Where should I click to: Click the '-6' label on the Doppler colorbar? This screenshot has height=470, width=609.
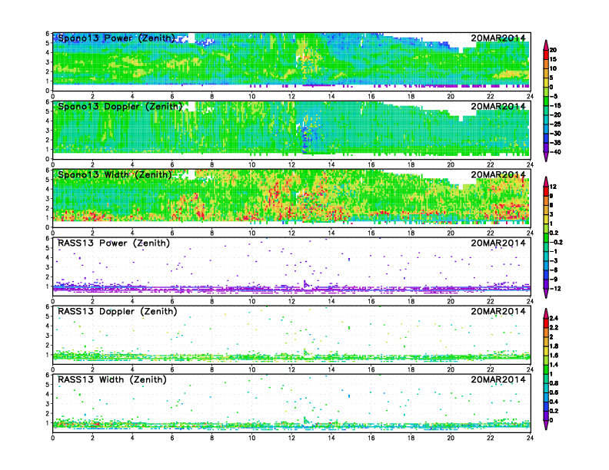tap(554, 270)
